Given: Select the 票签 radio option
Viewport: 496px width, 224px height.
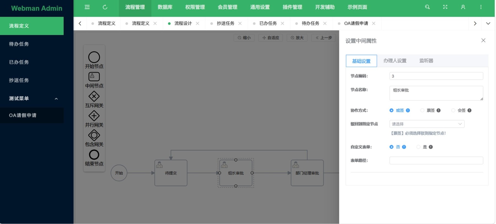Looking at the screenshot, I should point(422,110).
